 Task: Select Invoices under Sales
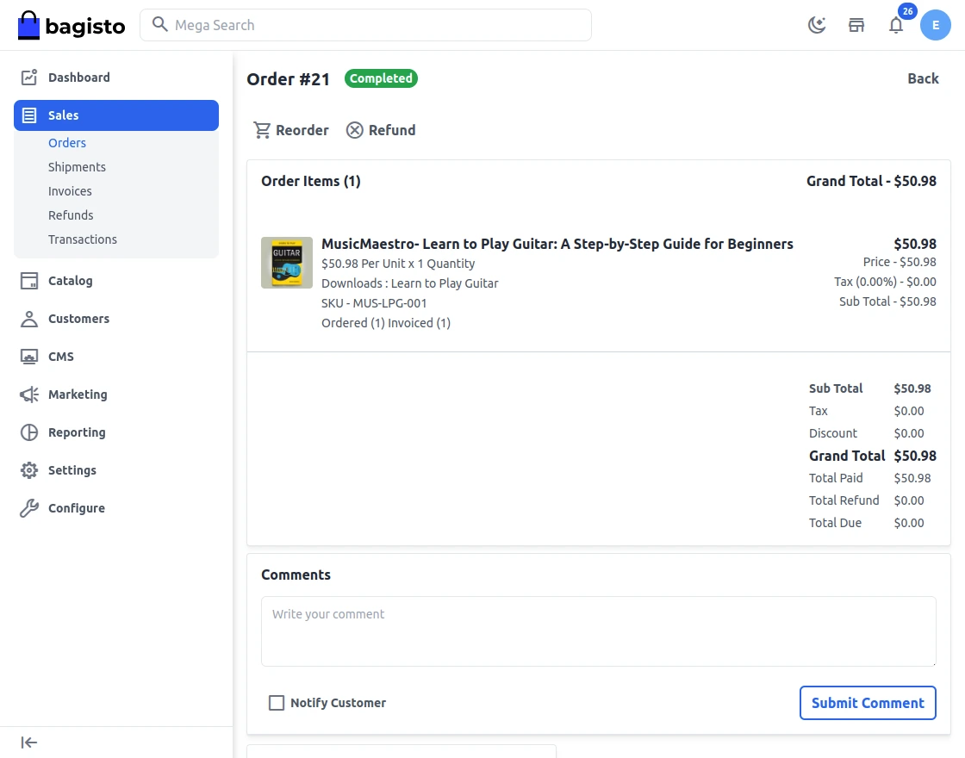[x=70, y=191]
